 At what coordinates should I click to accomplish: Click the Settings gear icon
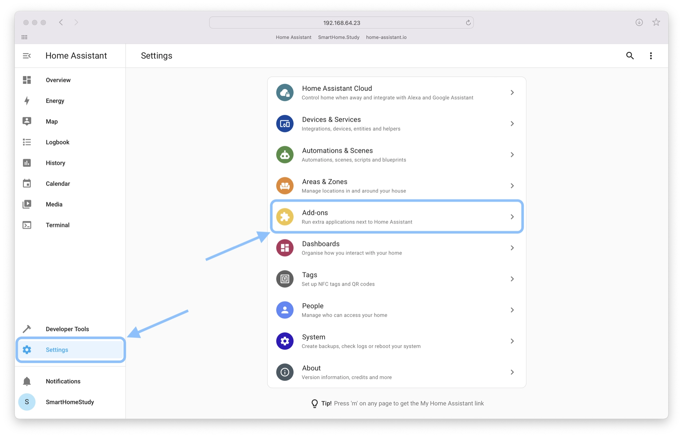tap(27, 350)
